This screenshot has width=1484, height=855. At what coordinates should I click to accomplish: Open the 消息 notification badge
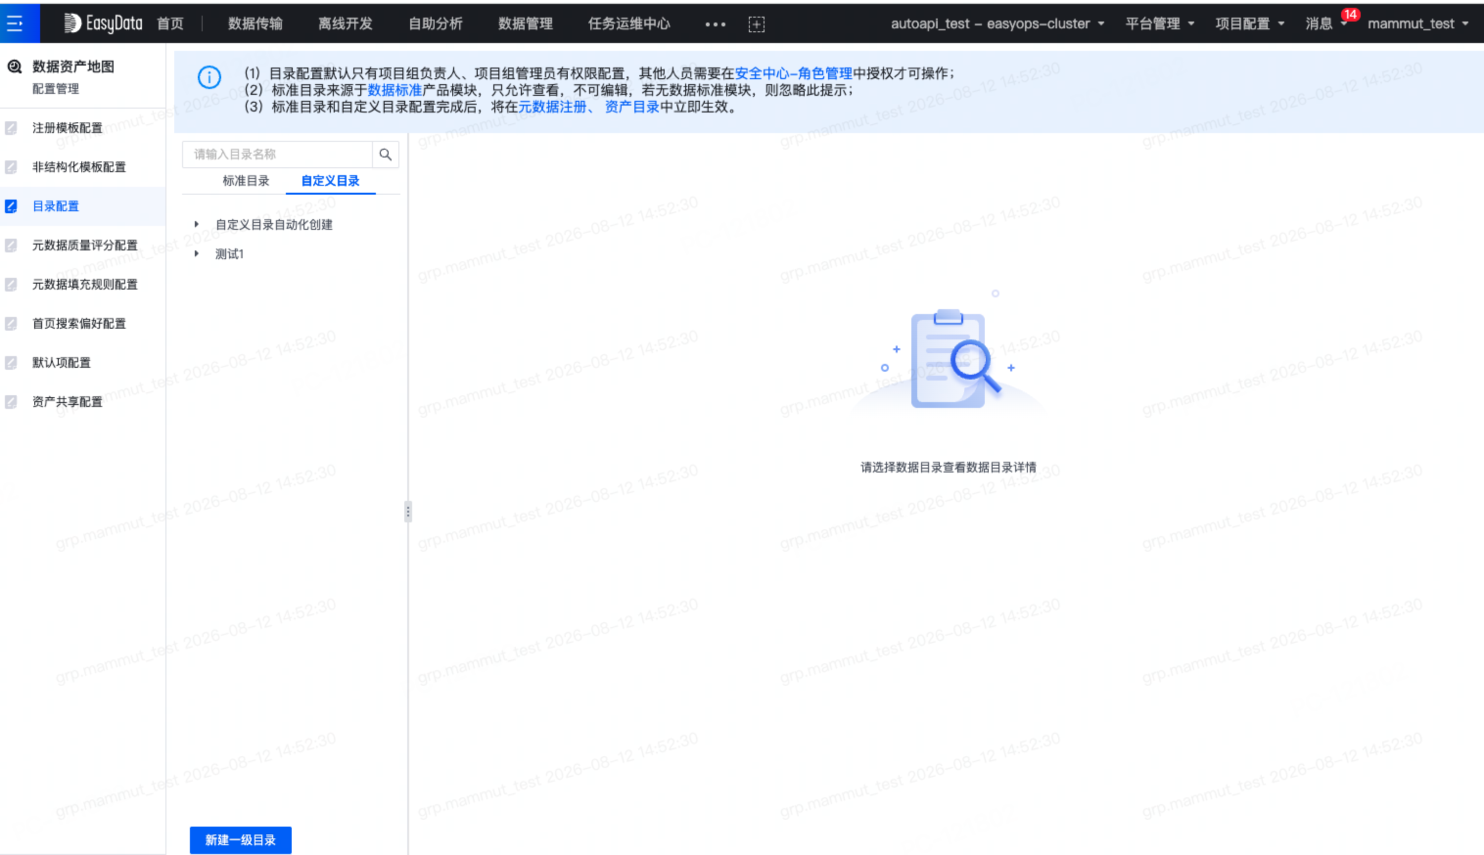1350,15
